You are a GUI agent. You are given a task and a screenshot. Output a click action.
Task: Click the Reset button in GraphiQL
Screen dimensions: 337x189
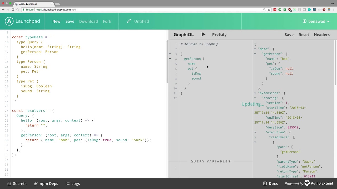[x=304, y=35]
